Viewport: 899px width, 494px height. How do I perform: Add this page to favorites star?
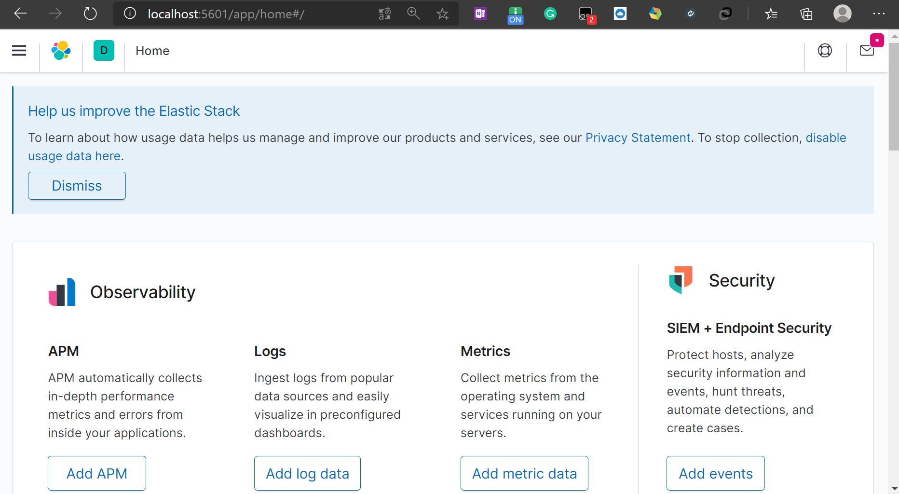[x=442, y=14]
